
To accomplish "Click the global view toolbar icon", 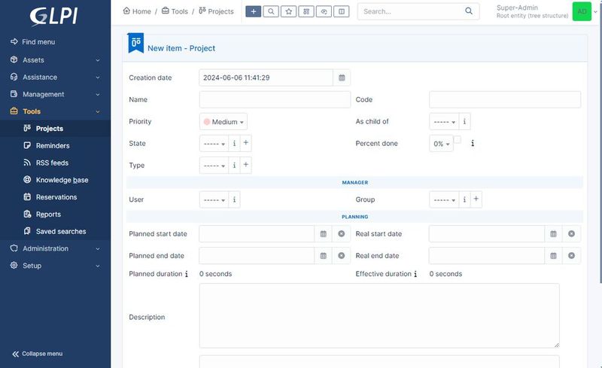I will [324, 11].
